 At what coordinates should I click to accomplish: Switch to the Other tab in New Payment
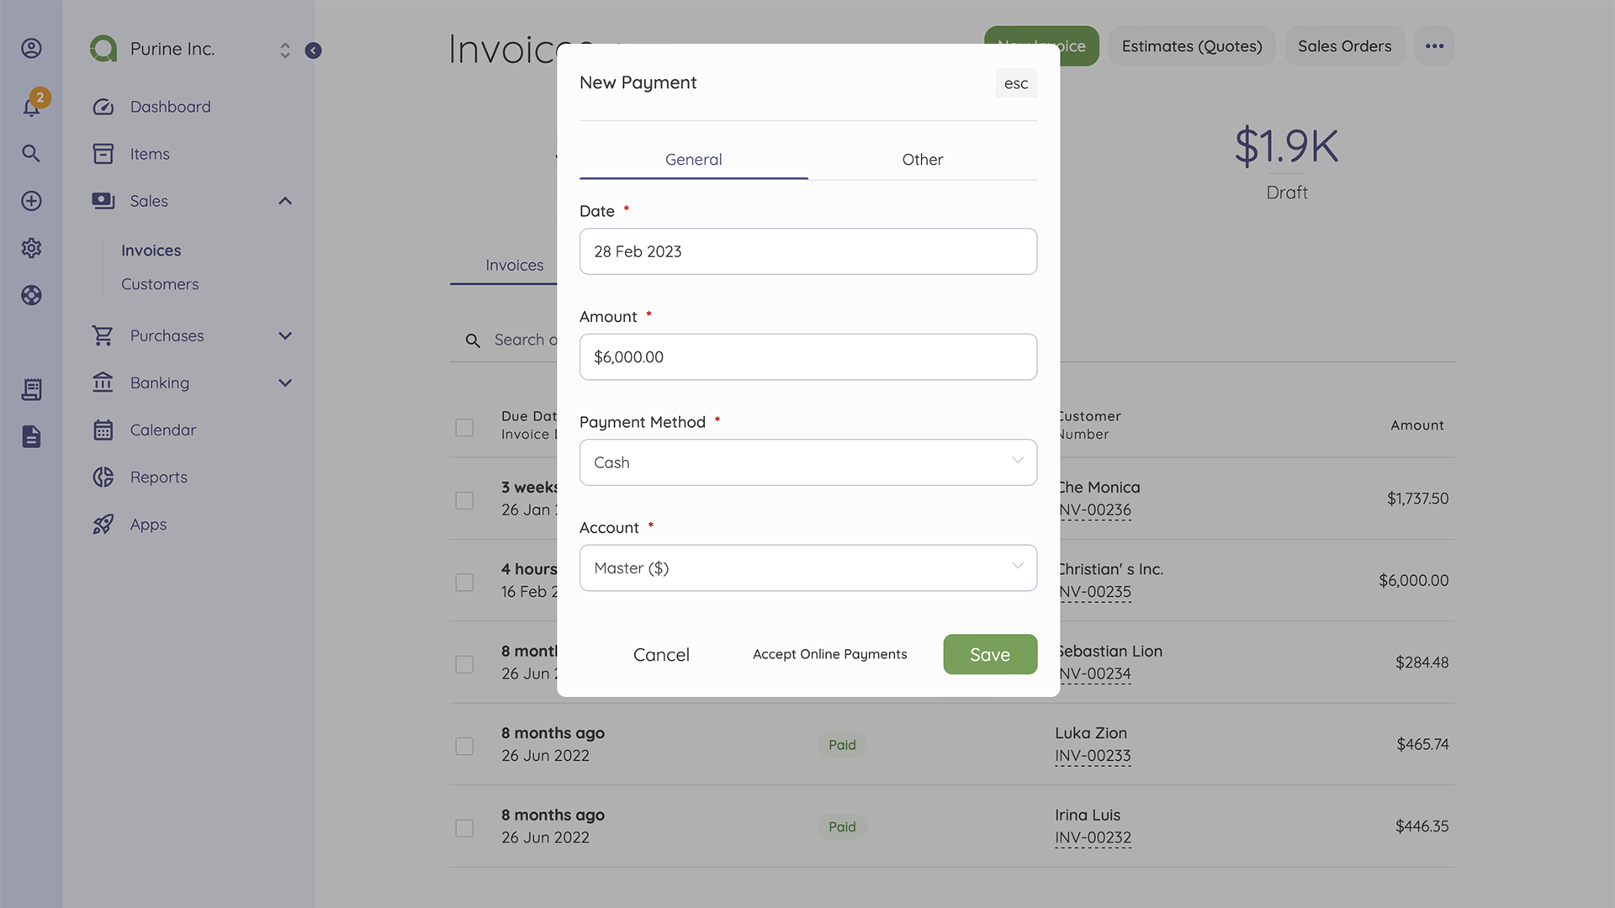point(922,159)
